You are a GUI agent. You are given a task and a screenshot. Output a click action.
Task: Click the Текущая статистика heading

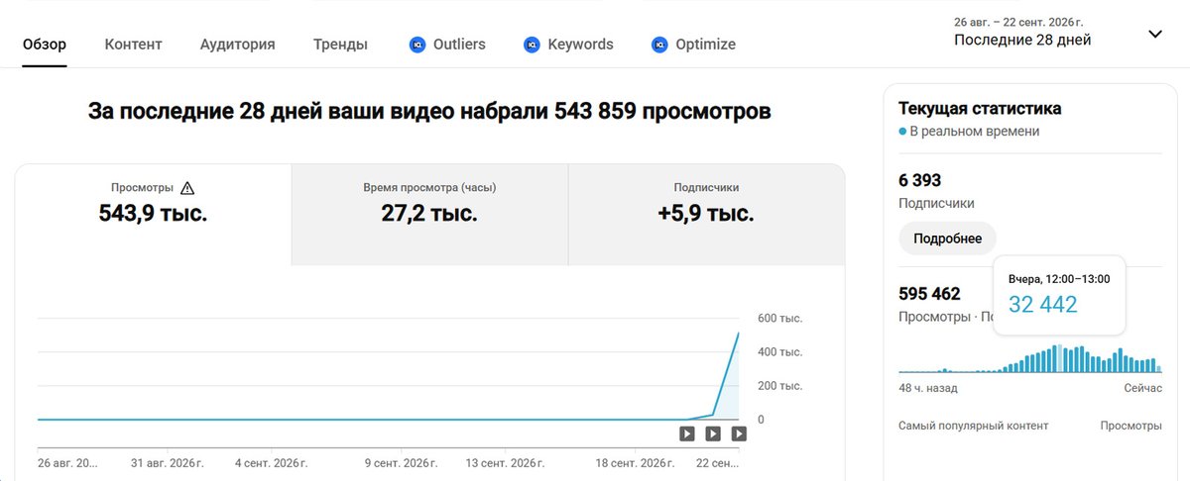click(980, 108)
